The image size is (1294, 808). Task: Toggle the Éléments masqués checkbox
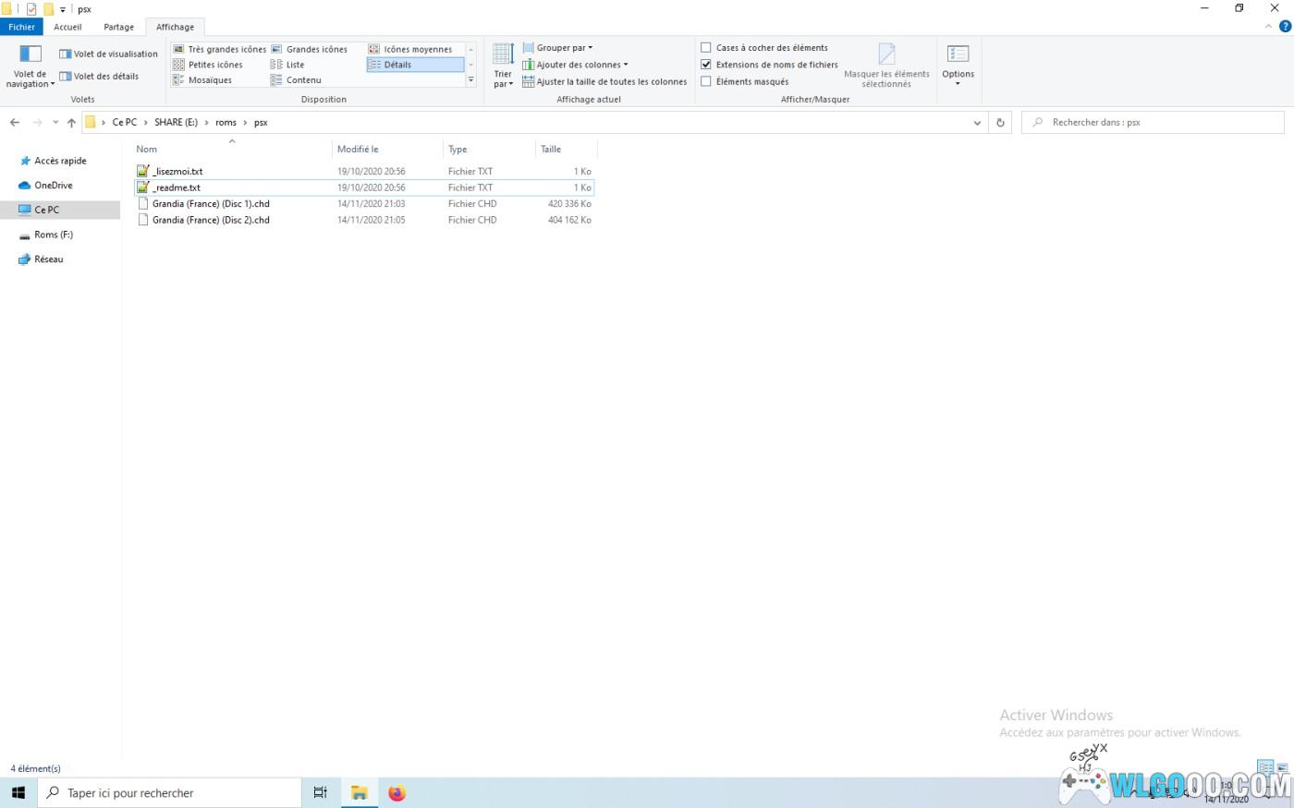click(706, 81)
